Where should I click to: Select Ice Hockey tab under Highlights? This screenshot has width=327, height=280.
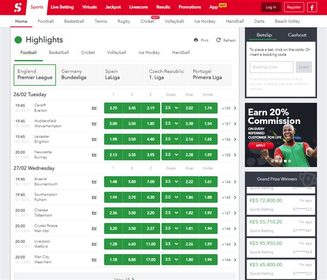coord(149,52)
